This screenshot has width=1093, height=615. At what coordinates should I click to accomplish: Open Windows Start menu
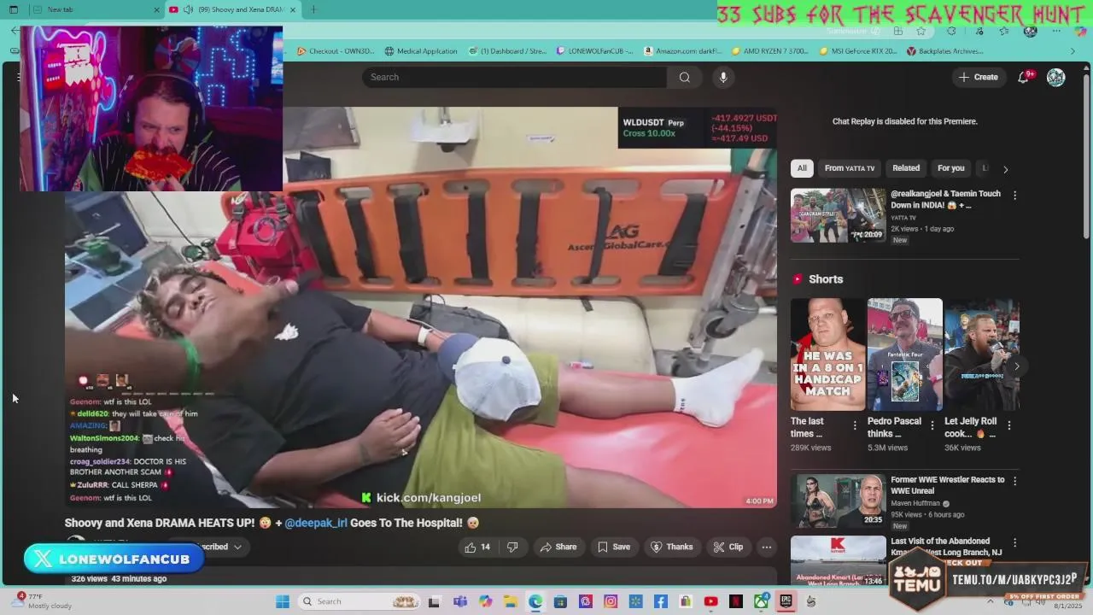click(x=282, y=601)
